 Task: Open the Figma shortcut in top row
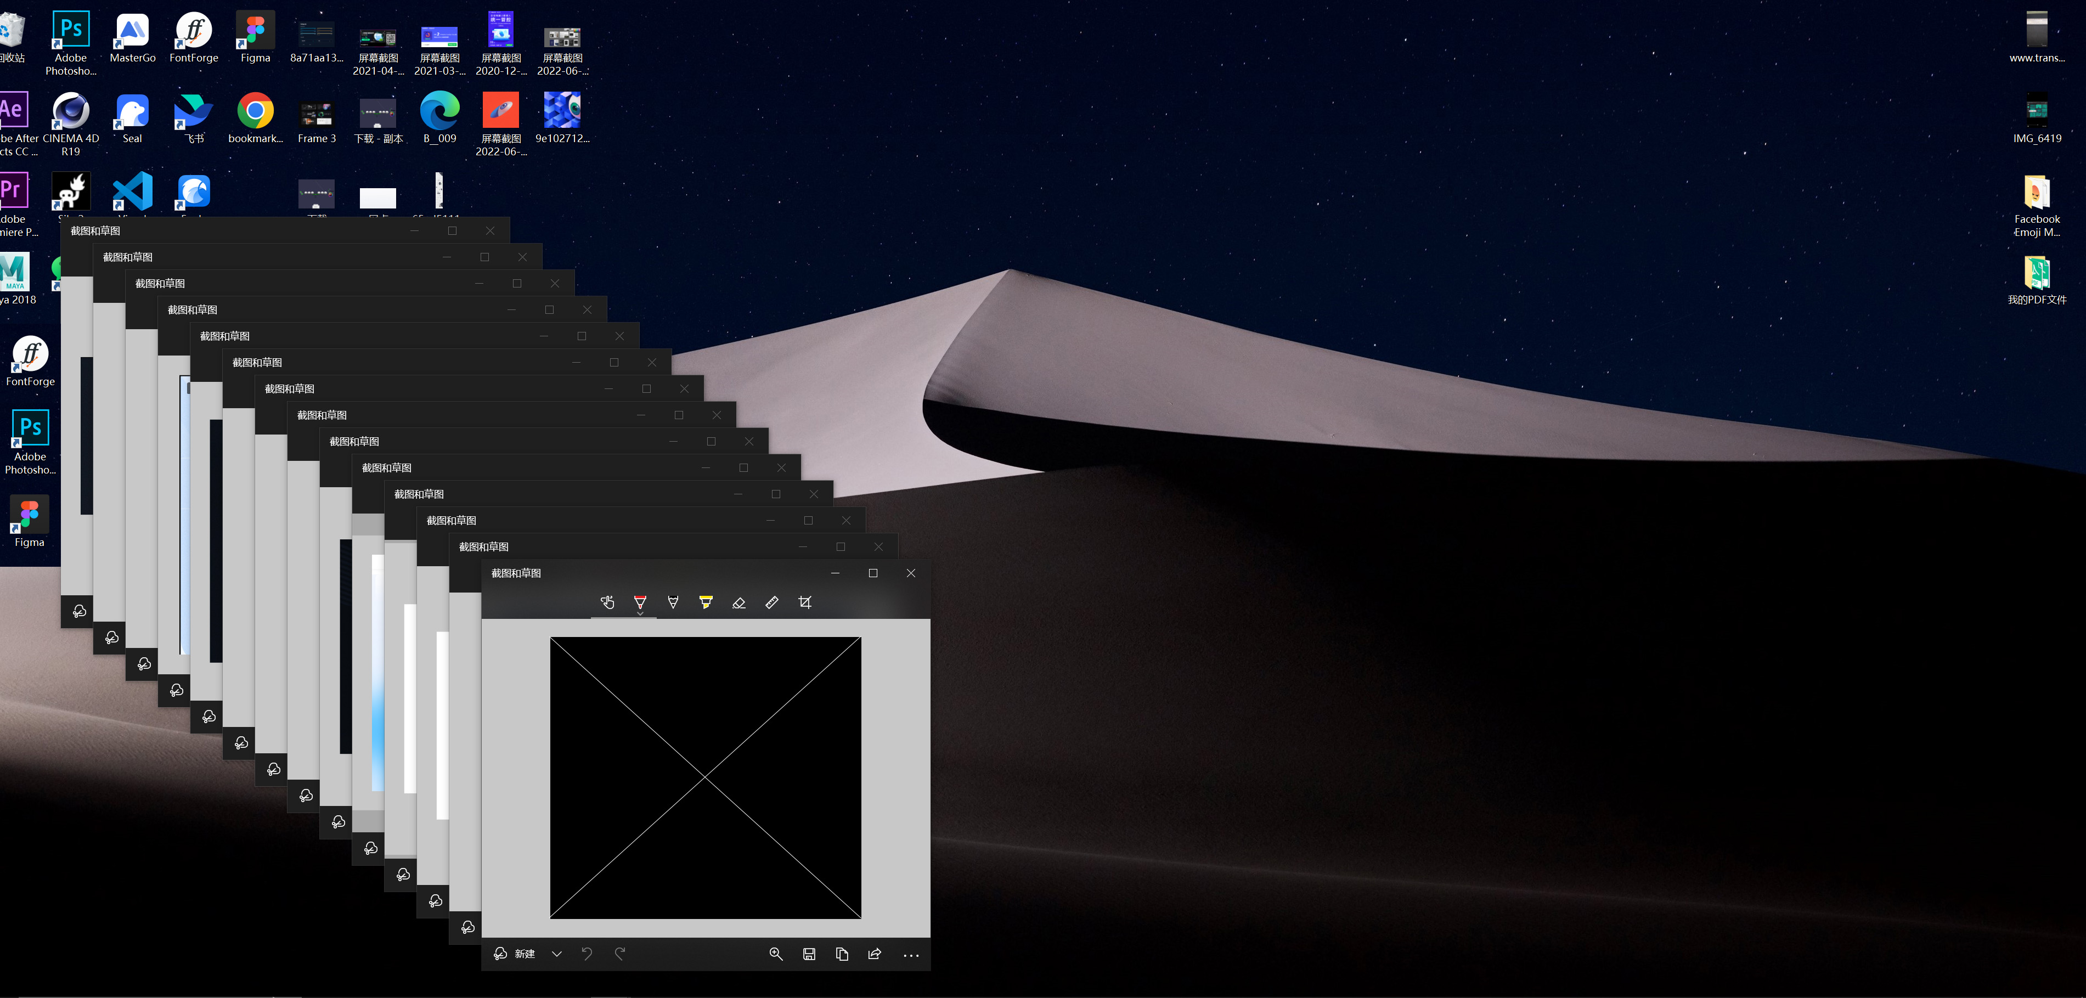pyautogui.click(x=255, y=31)
